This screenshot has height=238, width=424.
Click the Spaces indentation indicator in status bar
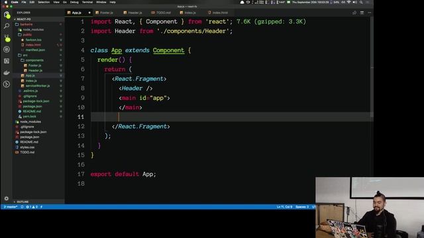point(302,207)
